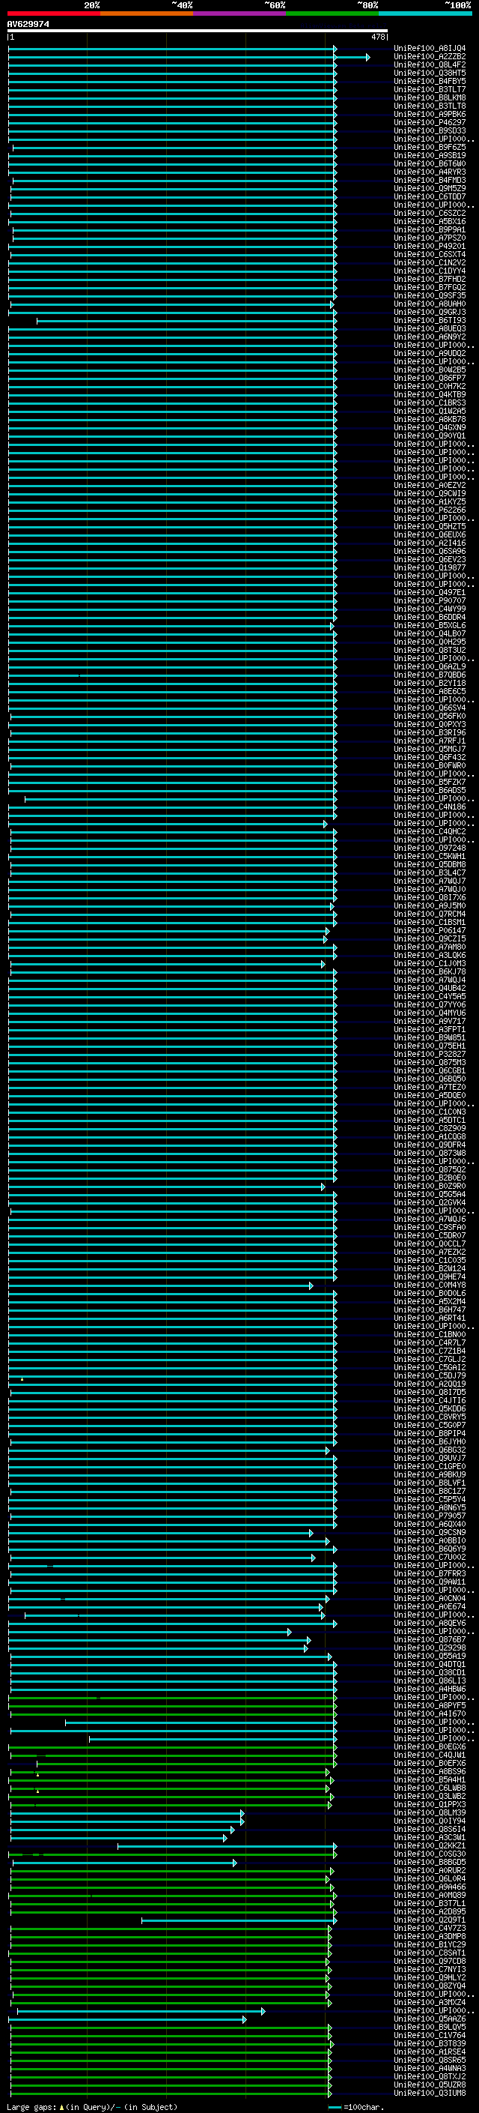Select hit label UniRef100_B0Z9R0
The height and width of the screenshot is (2113, 479).
pos(430,1186)
